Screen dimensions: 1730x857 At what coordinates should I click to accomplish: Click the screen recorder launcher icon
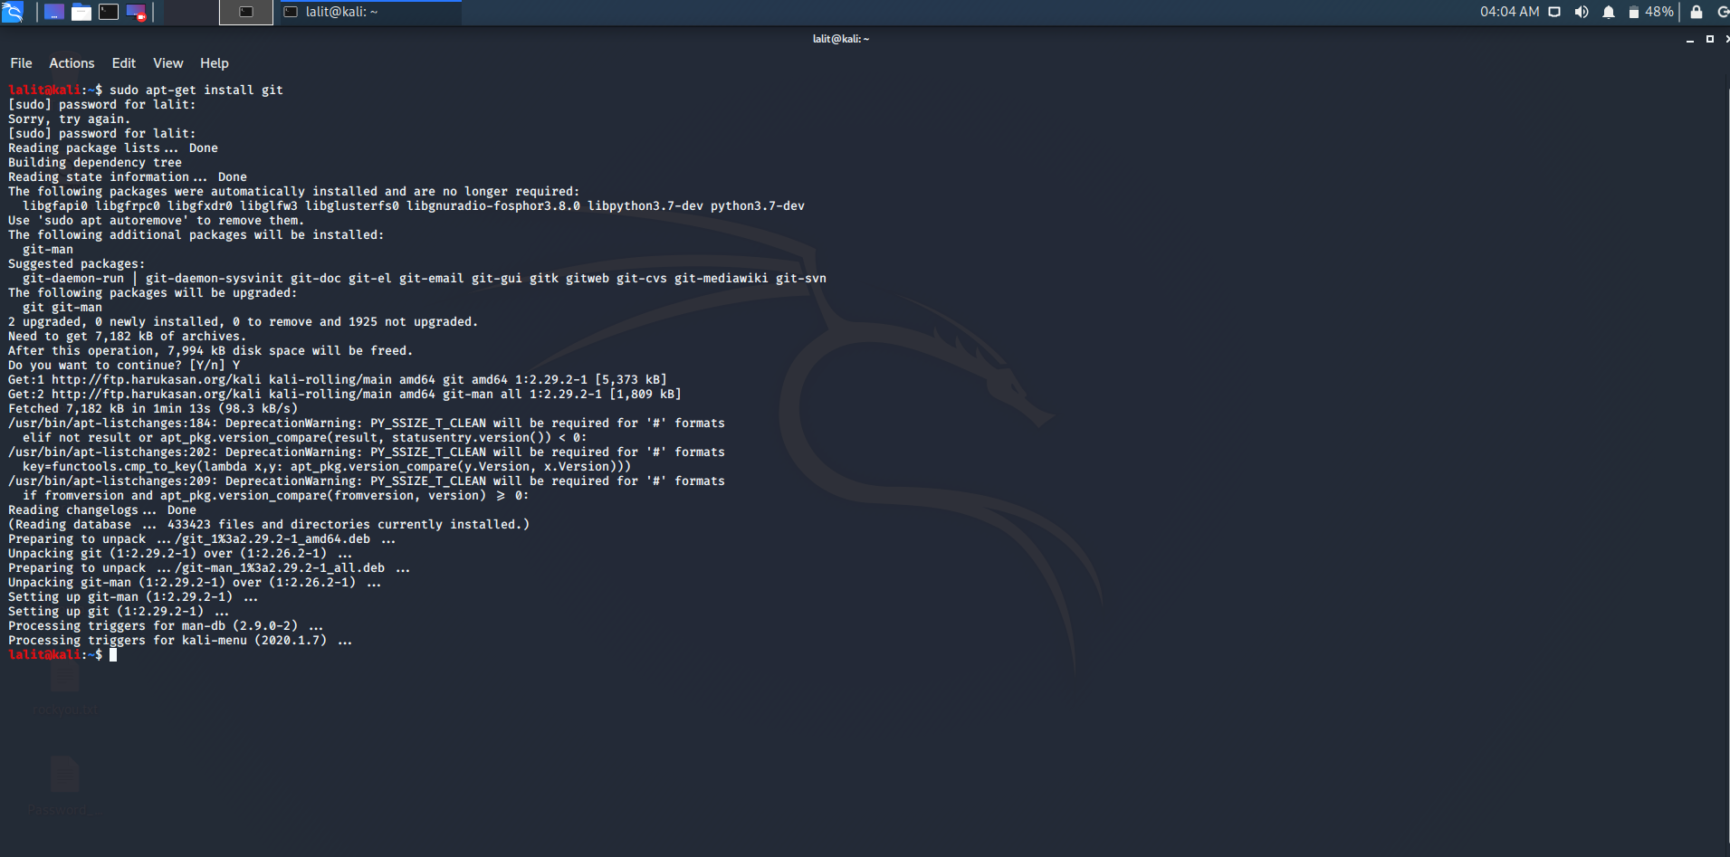pyautogui.click(x=136, y=12)
